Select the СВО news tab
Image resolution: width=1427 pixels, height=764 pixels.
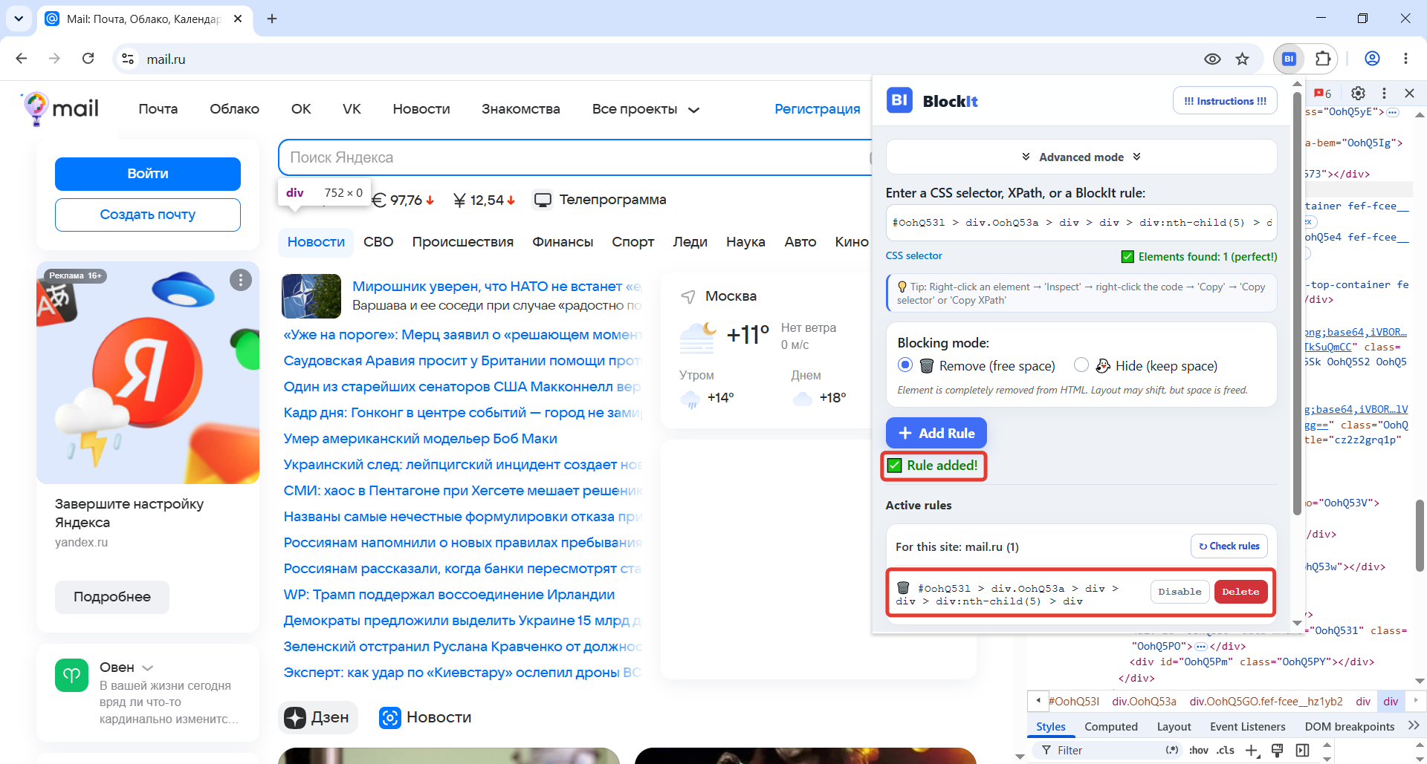(378, 242)
